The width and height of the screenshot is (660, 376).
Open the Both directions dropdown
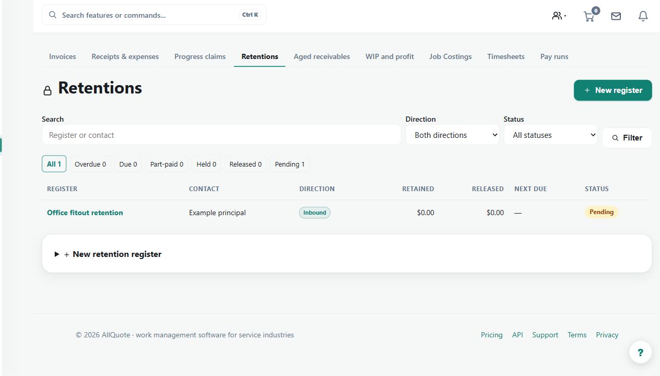pos(453,135)
